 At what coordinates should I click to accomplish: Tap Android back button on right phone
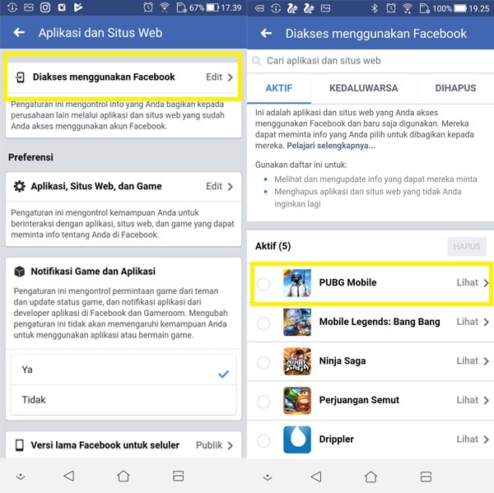pyautogui.click(x=316, y=477)
